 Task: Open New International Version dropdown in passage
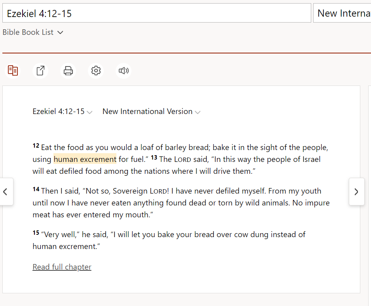(151, 111)
